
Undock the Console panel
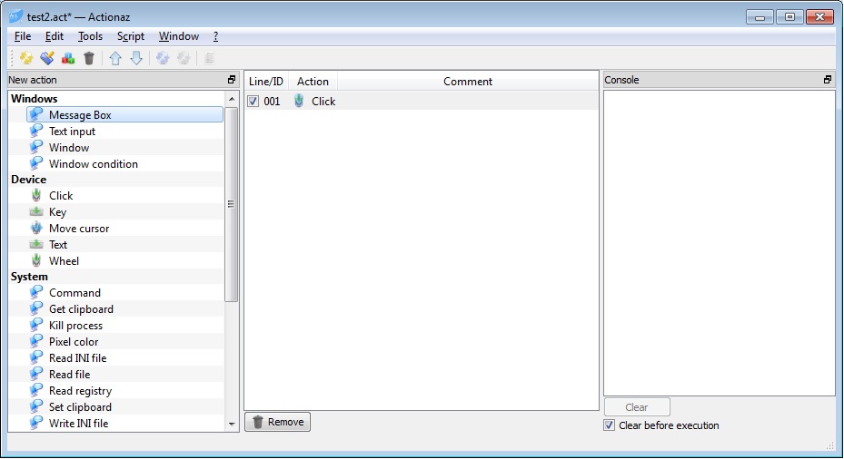point(827,80)
